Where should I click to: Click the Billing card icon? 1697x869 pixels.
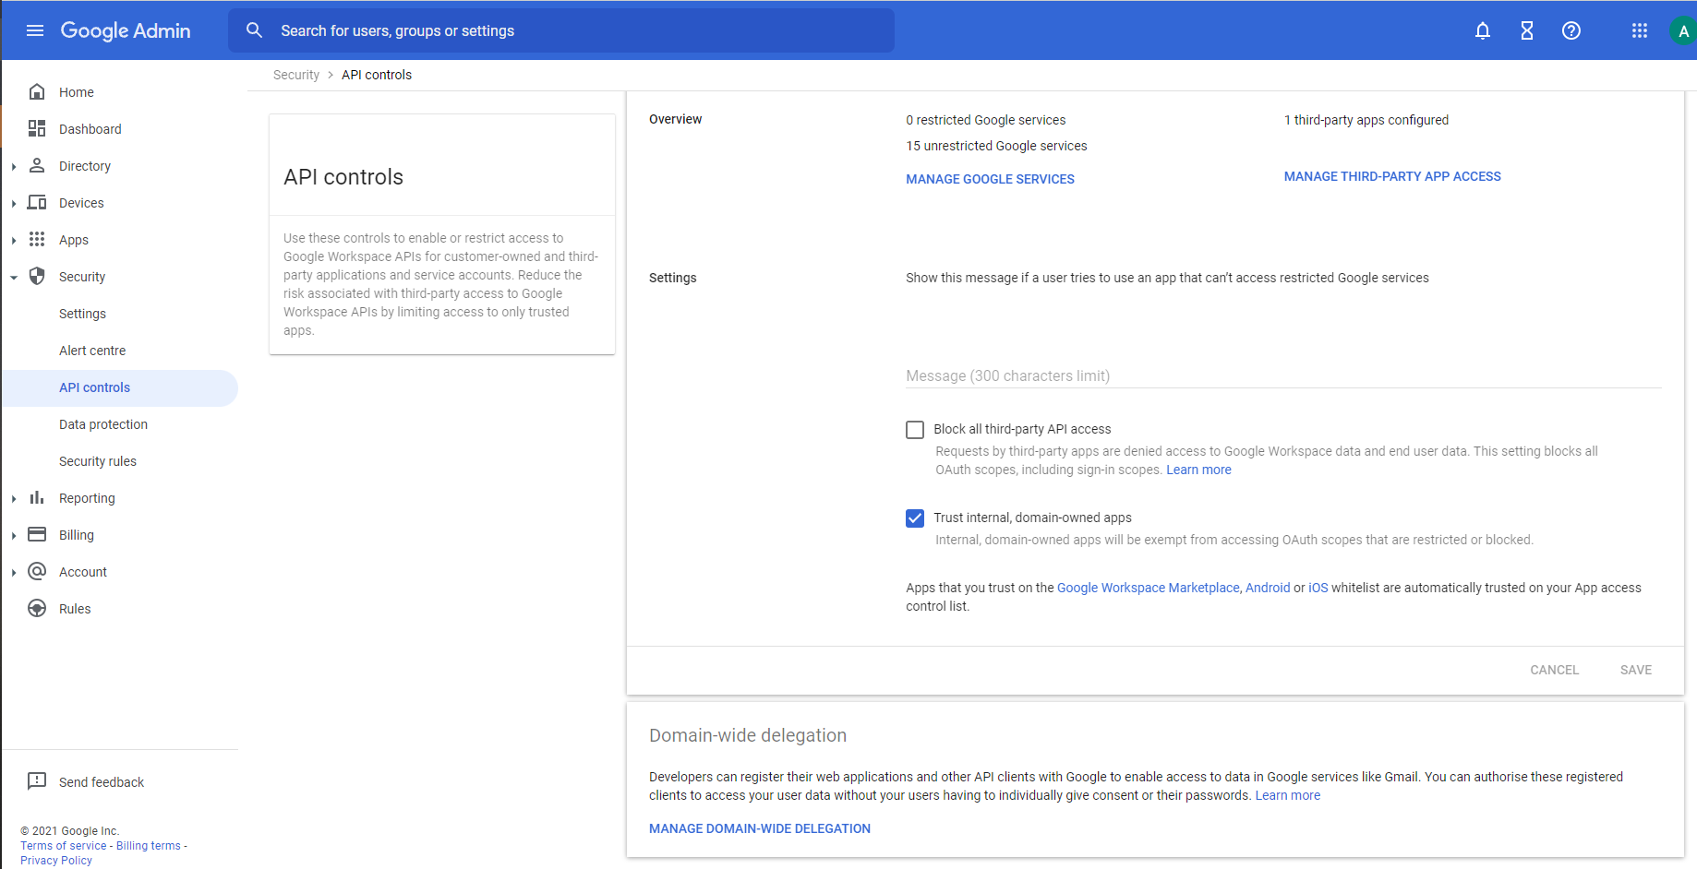click(x=37, y=534)
